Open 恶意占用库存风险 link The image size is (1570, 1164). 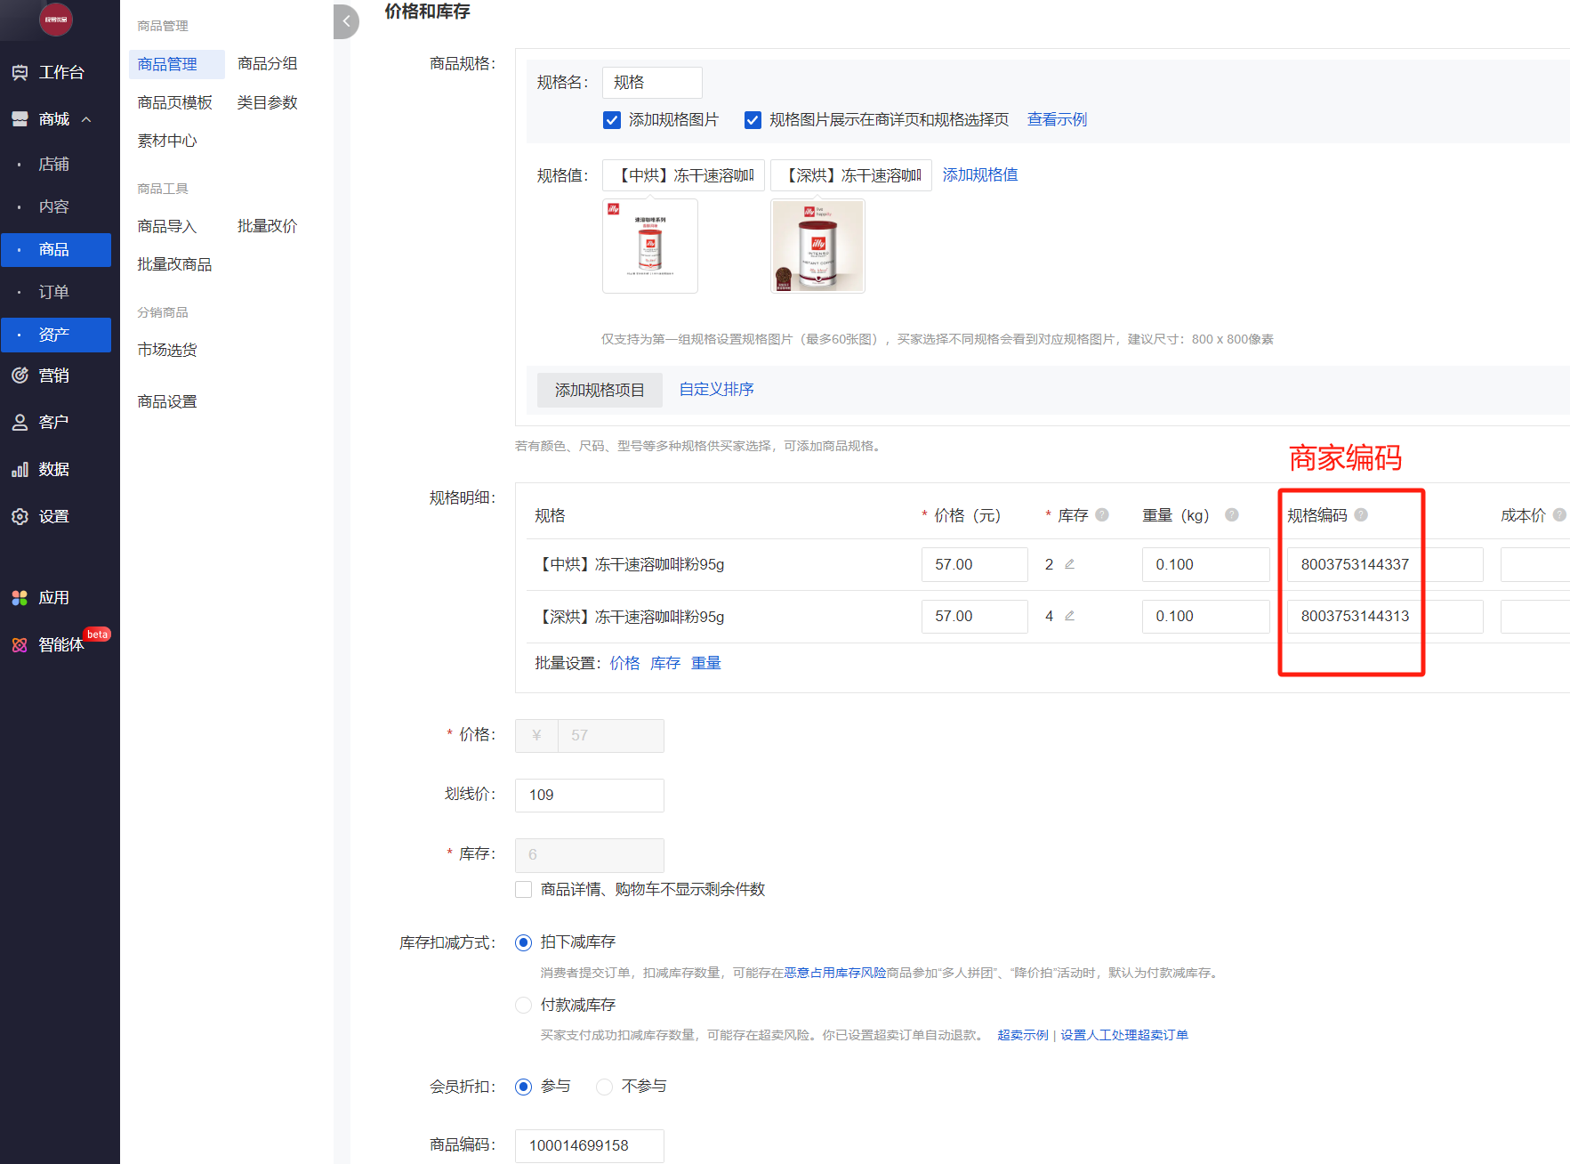(x=835, y=974)
